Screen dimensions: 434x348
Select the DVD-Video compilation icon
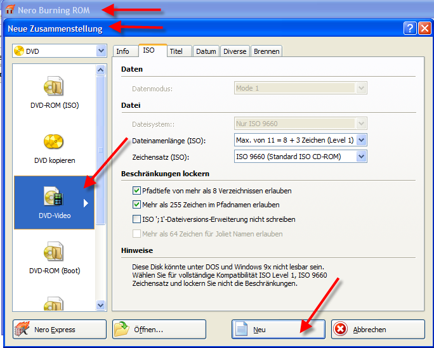pyautogui.click(x=54, y=196)
